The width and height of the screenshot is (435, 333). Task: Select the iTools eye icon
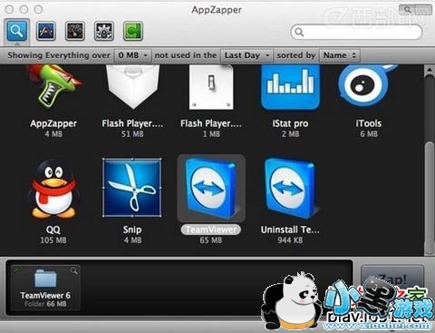point(366,86)
